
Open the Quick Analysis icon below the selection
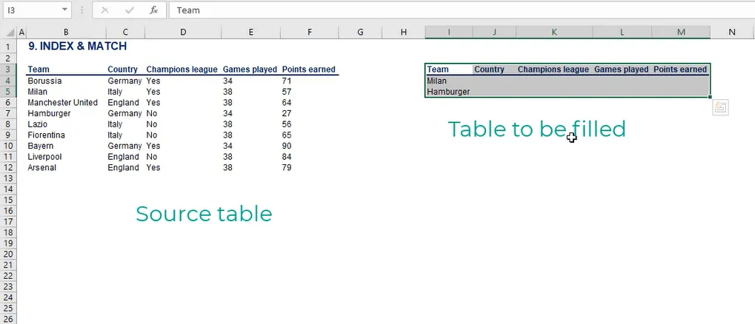720,107
